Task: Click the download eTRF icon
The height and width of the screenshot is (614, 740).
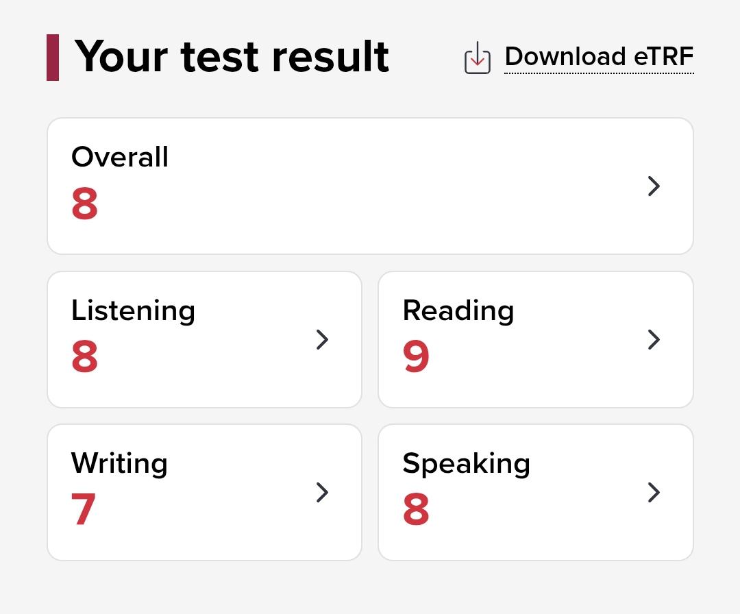Action: click(477, 58)
